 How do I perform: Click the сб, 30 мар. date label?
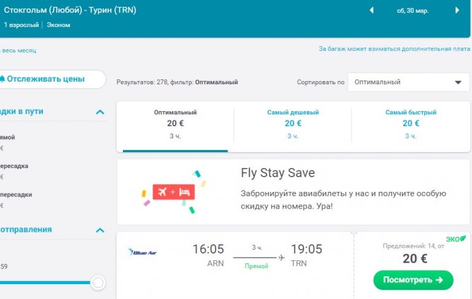(413, 10)
